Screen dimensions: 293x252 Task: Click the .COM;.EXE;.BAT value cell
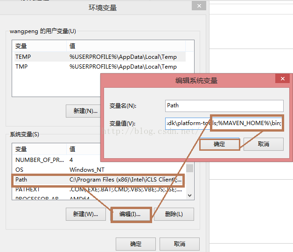pyautogui.click(x=126, y=189)
